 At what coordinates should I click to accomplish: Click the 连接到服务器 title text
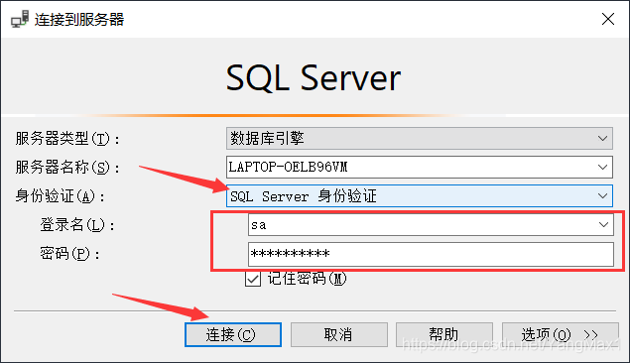click(x=79, y=20)
